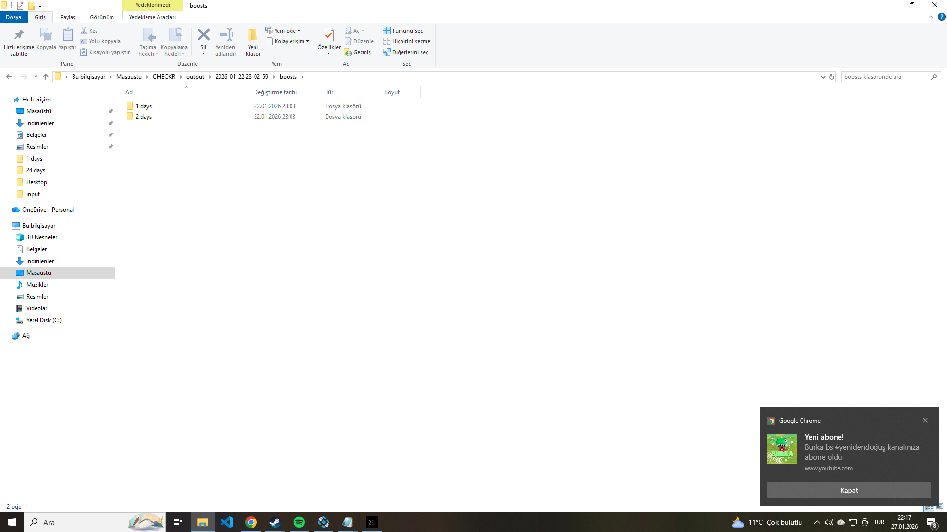Open the Dosya tab

(14, 17)
